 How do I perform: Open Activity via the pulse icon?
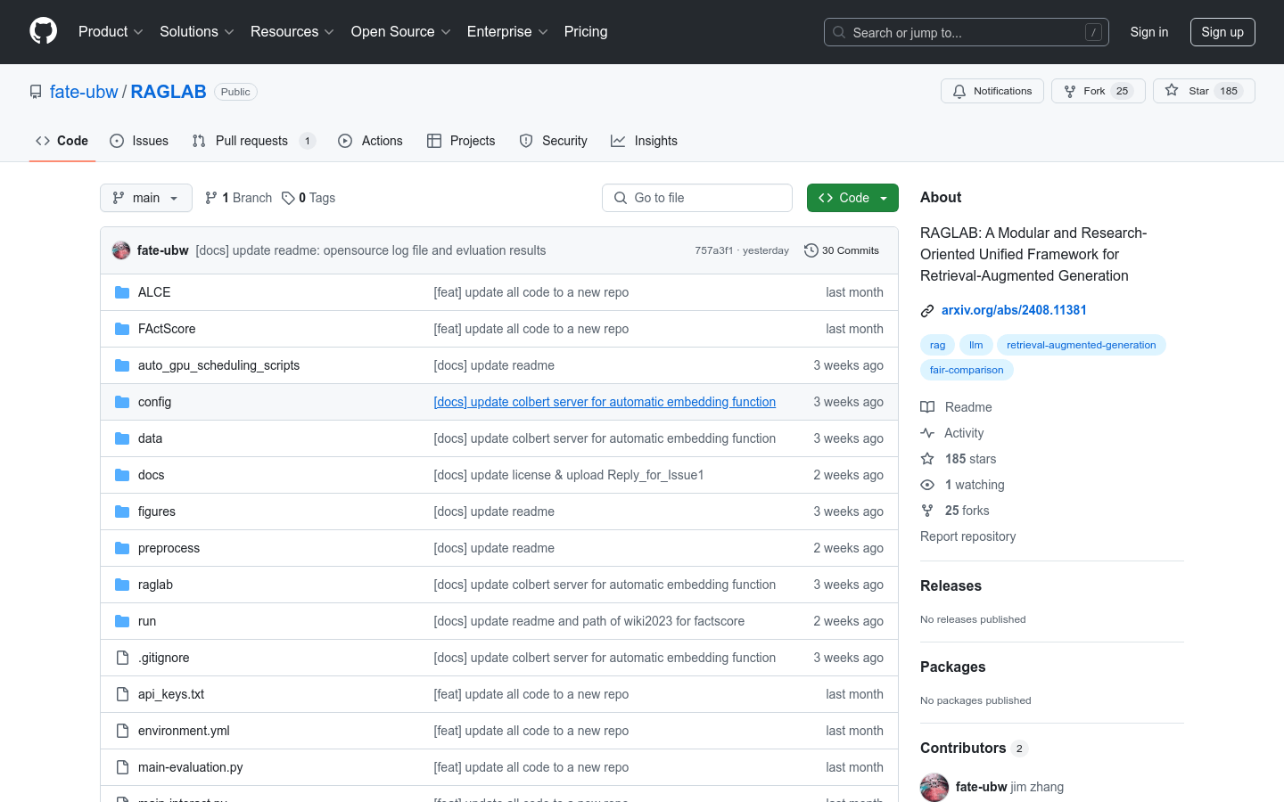[x=927, y=433]
